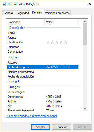Open Quitar propiedades e información personal link

(x=31, y=116)
